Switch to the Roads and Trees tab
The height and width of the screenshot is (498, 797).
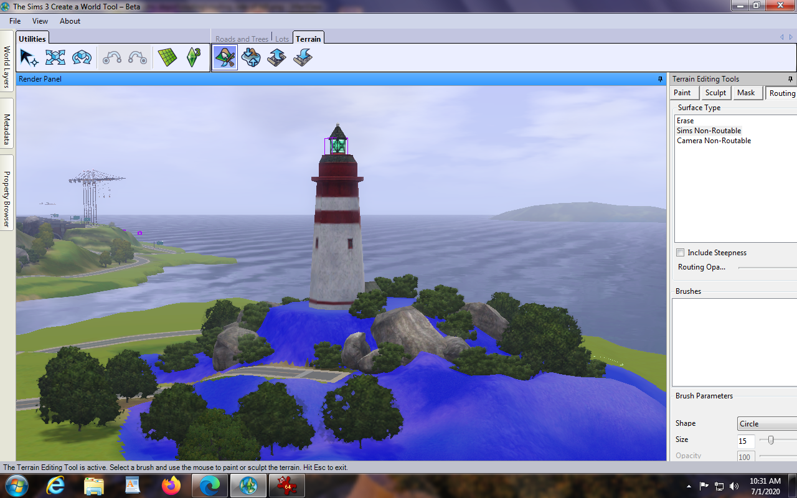pos(242,39)
